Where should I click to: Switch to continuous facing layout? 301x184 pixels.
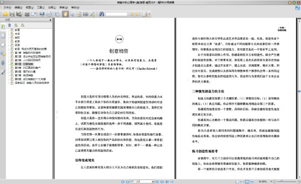pos(252,181)
